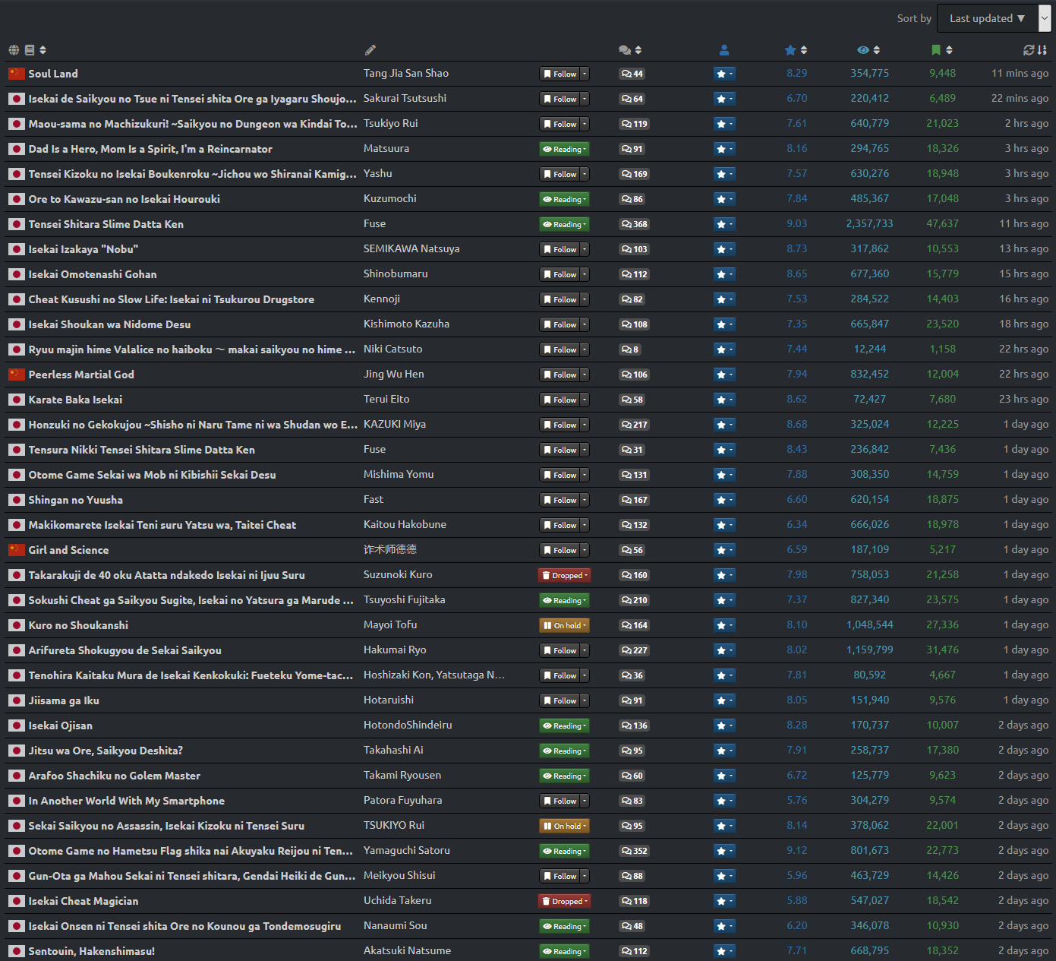Open author Akatsuki Natsume
Image resolution: width=1056 pixels, height=961 pixels.
click(407, 950)
